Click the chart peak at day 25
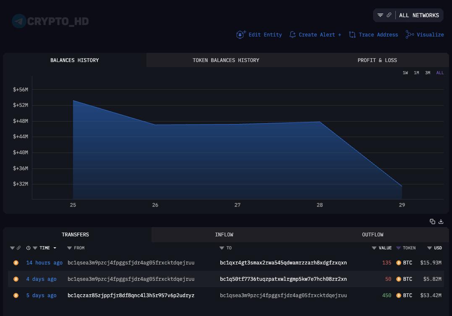Viewport: 452px width, 316px height. click(73, 101)
